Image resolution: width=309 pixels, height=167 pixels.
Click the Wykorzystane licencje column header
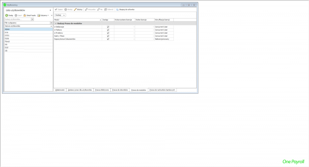tap(124, 20)
